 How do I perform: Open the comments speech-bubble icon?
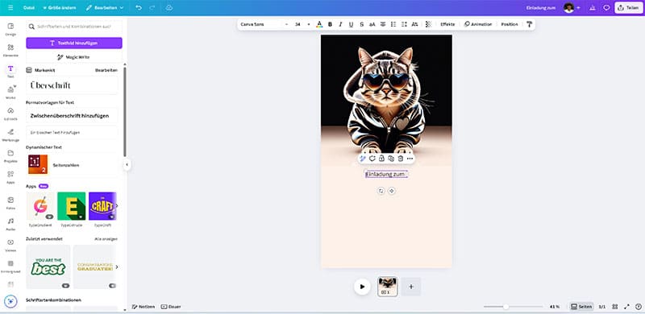coord(606,8)
